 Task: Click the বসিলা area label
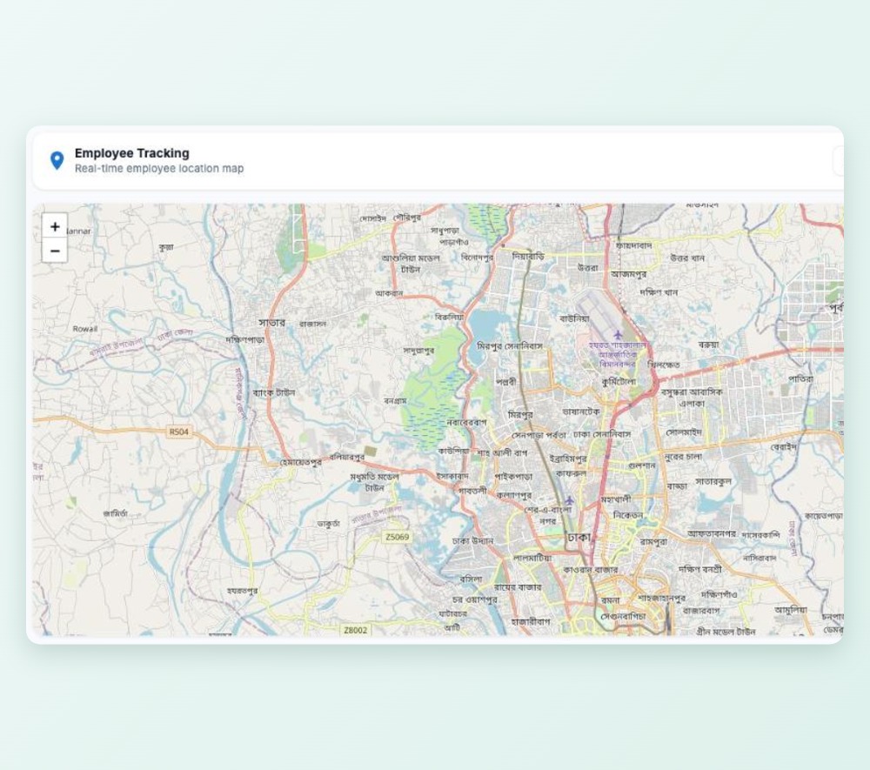[x=471, y=579]
